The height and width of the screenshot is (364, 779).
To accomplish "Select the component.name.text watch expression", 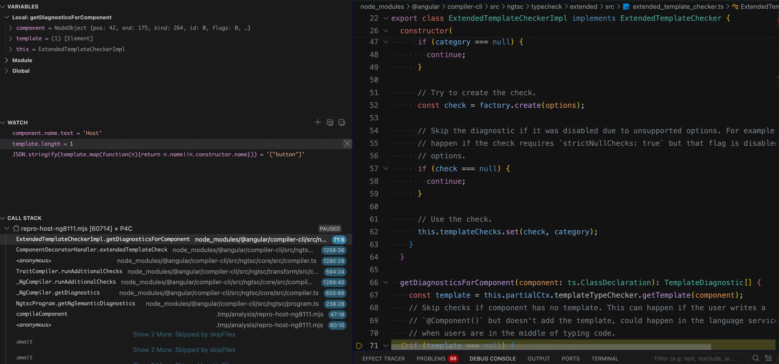I will tap(176, 133).
